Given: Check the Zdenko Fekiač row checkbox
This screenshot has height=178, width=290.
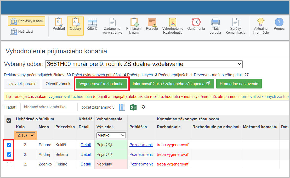Looking at the screenshot, I should click(x=9, y=164).
